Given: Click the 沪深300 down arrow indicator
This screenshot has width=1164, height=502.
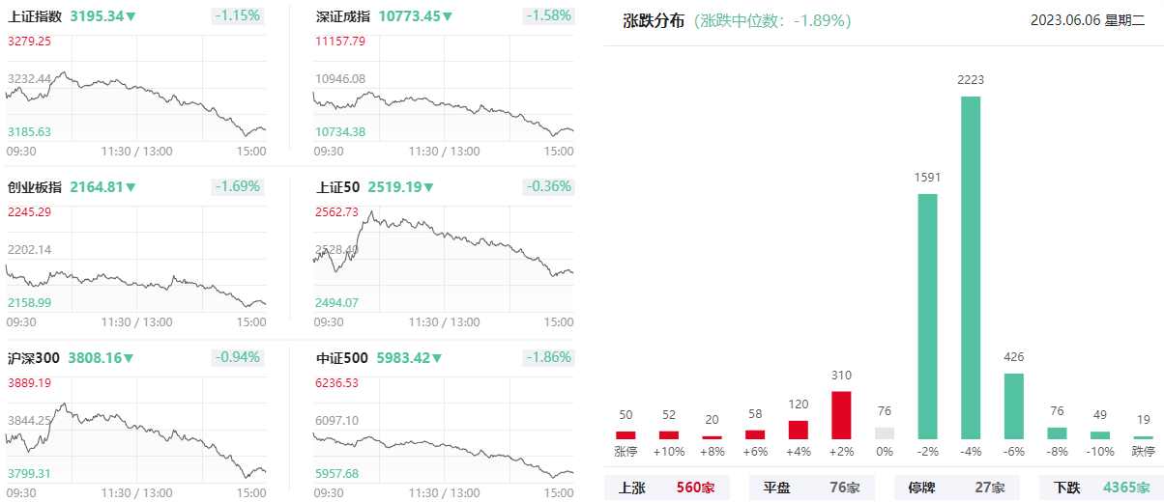Looking at the screenshot, I should (x=128, y=358).
